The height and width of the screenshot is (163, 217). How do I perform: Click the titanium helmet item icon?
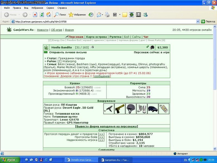click(x=131, y=109)
